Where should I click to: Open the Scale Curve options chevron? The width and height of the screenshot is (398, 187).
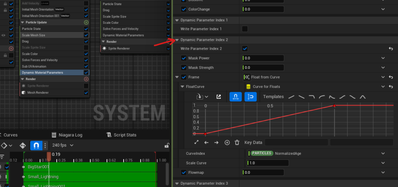(x=383, y=163)
